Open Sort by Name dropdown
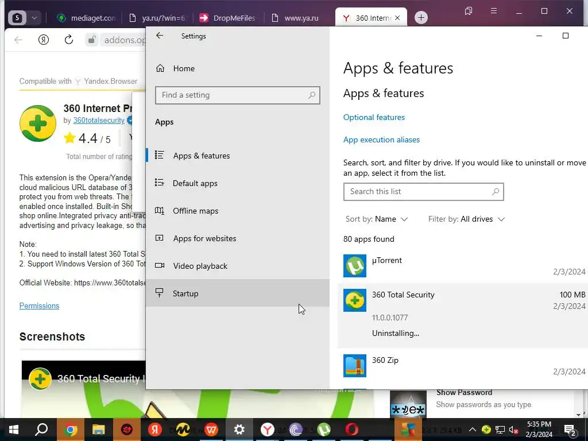The width and height of the screenshot is (588, 441). pyautogui.click(x=377, y=219)
